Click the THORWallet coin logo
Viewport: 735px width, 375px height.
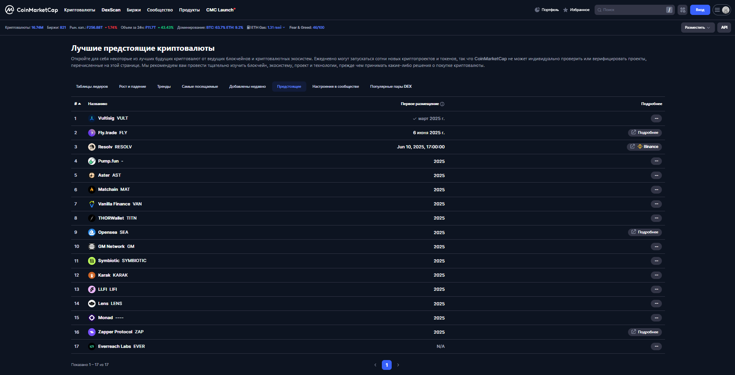pos(92,218)
